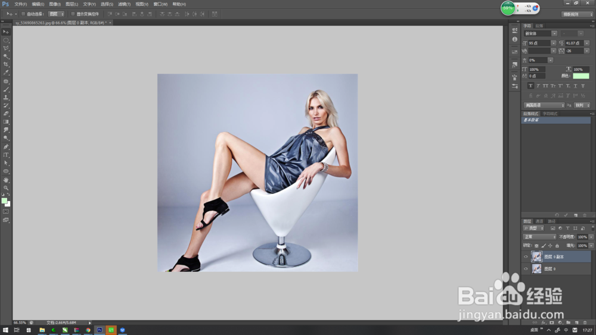Select the Horizontal Type tool
This screenshot has width=596, height=335.
[x=6, y=155]
